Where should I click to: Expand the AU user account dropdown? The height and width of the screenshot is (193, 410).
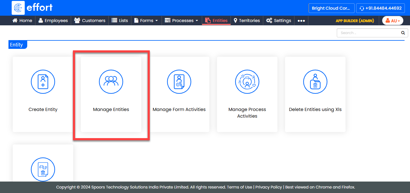[x=392, y=21]
